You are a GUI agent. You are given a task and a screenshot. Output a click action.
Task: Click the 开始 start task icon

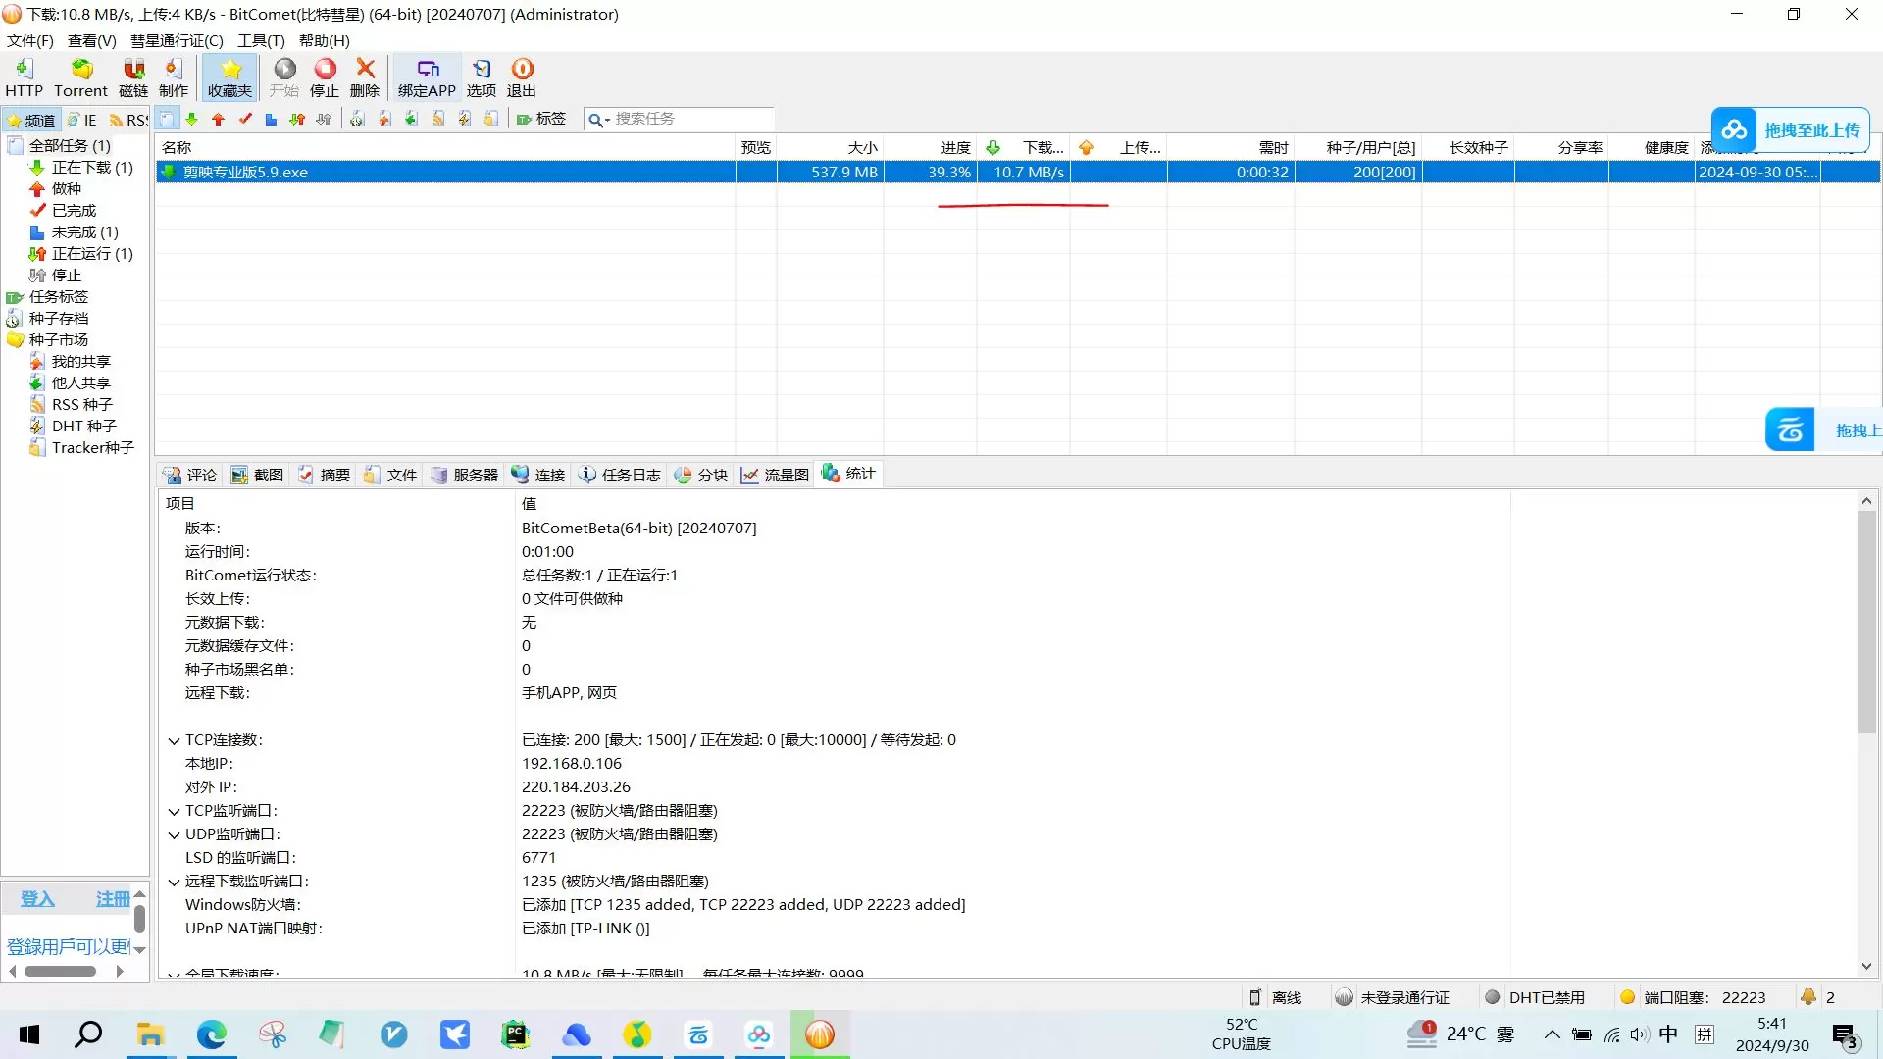click(x=284, y=77)
